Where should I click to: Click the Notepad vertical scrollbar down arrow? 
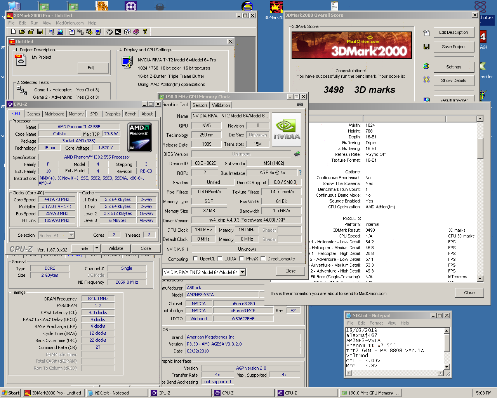click(447, 367)
